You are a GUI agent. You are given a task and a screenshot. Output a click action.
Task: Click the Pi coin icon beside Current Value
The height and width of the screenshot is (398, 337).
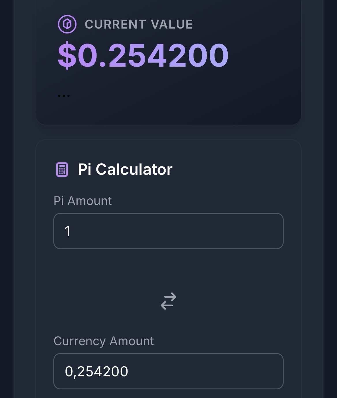(67, 24)
